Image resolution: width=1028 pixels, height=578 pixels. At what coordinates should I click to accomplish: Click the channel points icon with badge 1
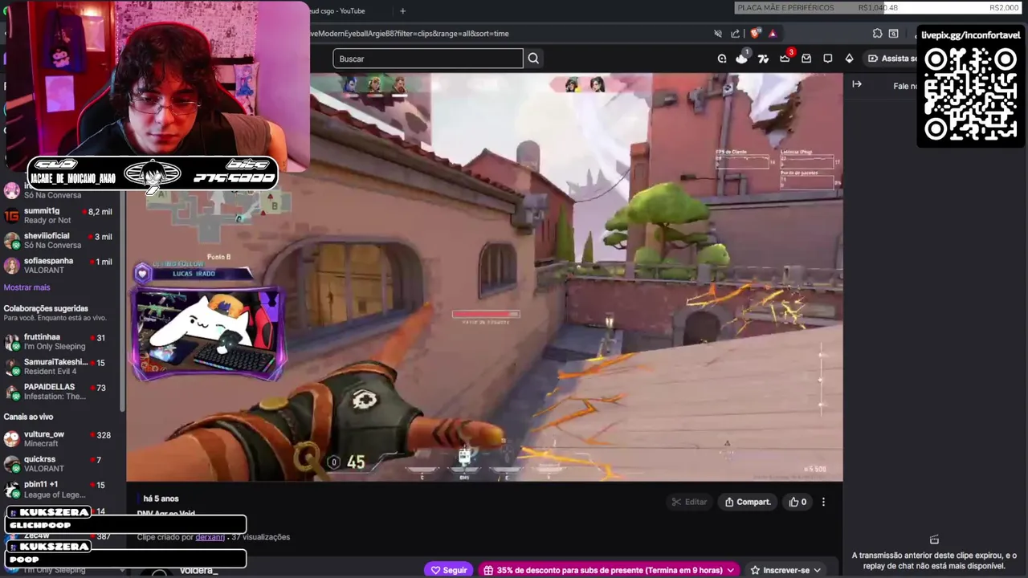click(742, 58)
